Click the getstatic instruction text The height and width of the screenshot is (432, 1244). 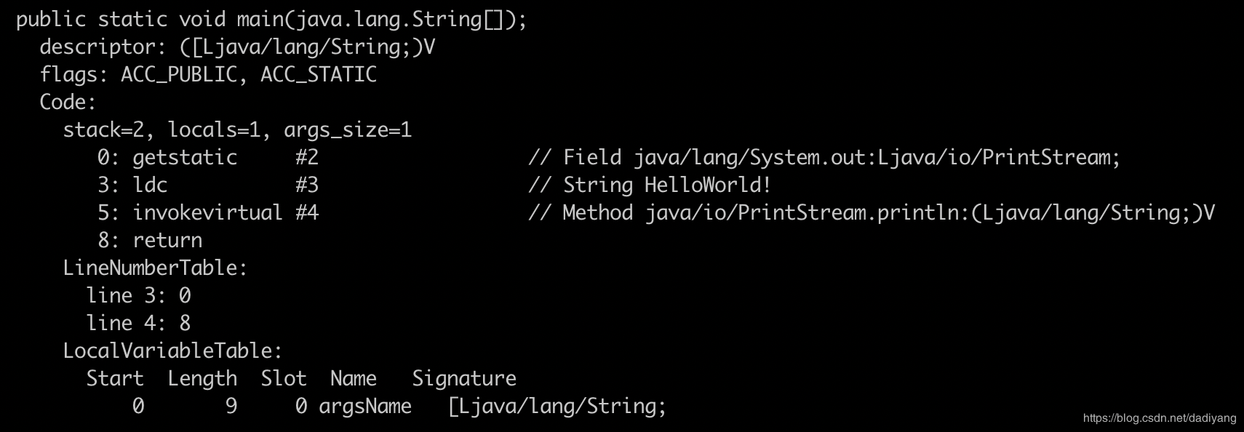185,158
